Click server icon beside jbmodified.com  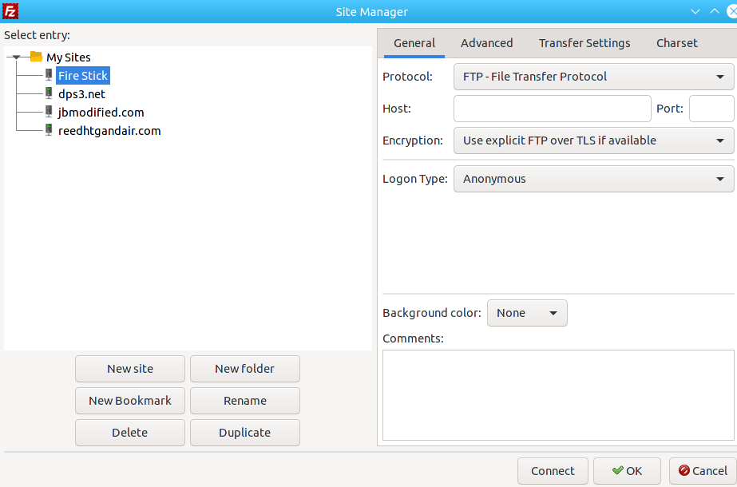[49, 112]
